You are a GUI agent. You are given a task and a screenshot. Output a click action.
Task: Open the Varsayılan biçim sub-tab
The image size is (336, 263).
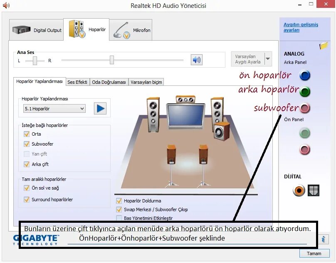coord(146,82)
